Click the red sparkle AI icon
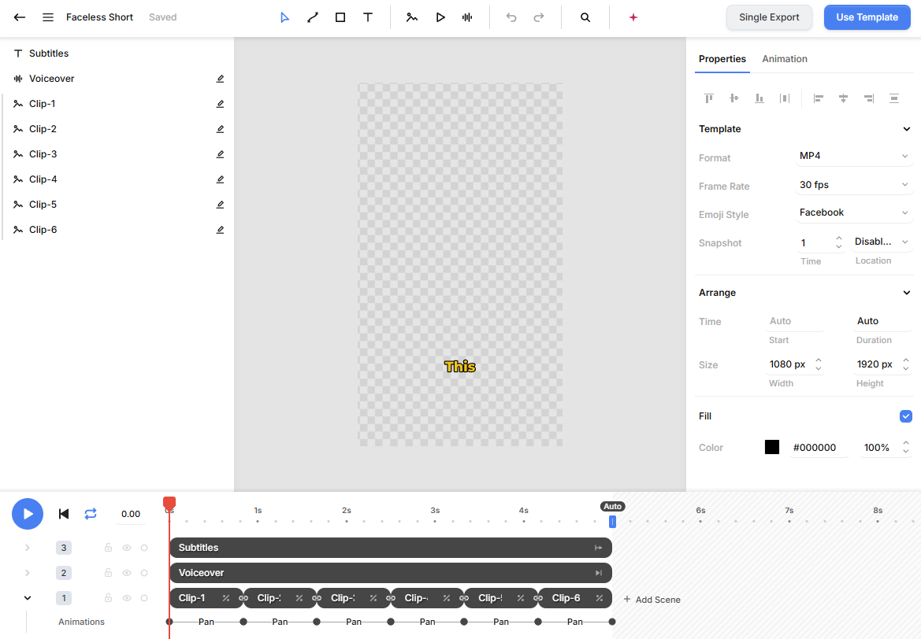The height and width of the screenshot is (639, 921). [x=633, y=17]
